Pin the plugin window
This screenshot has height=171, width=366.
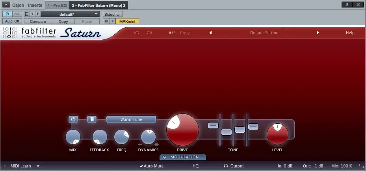point(347,4)
